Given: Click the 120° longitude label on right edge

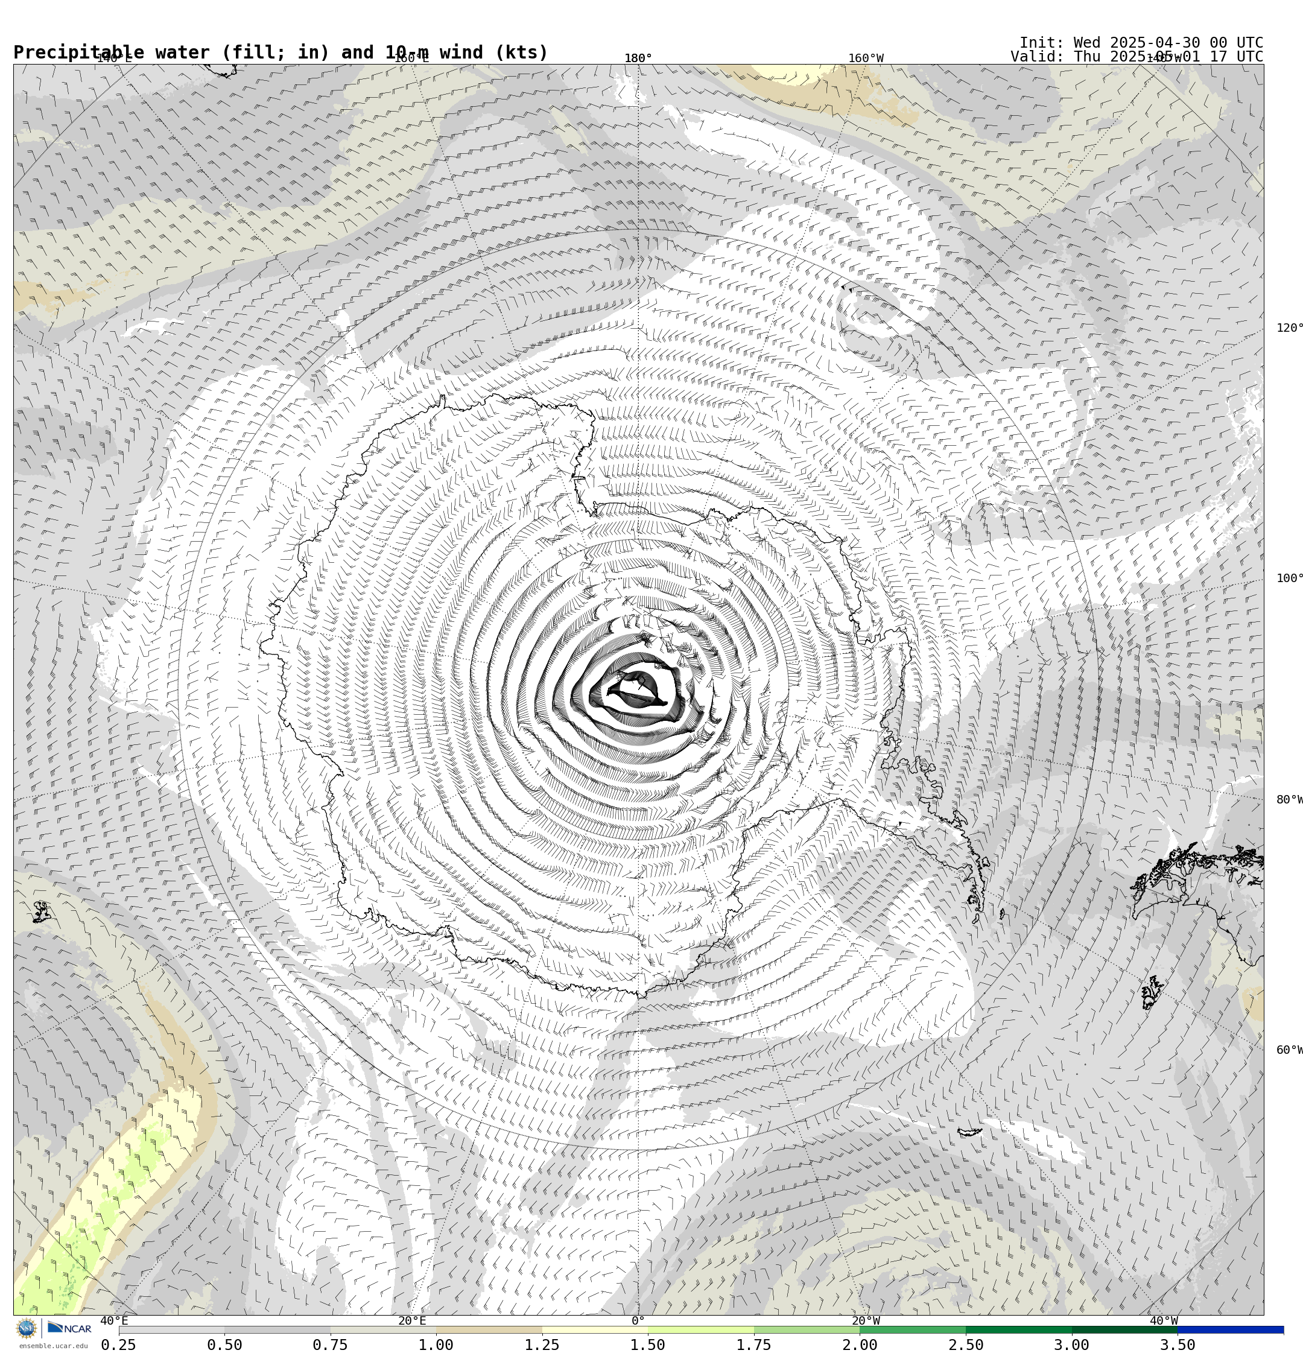Looking at the screenshot, I should coord(1289,327).
